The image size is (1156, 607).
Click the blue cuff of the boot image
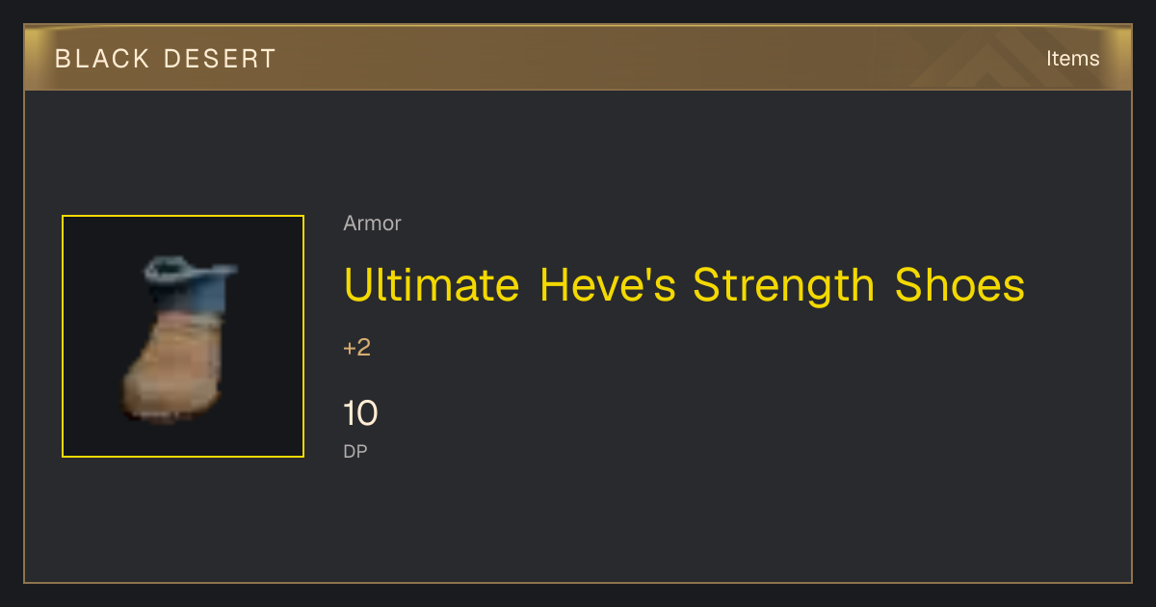(x=190, y=277)
